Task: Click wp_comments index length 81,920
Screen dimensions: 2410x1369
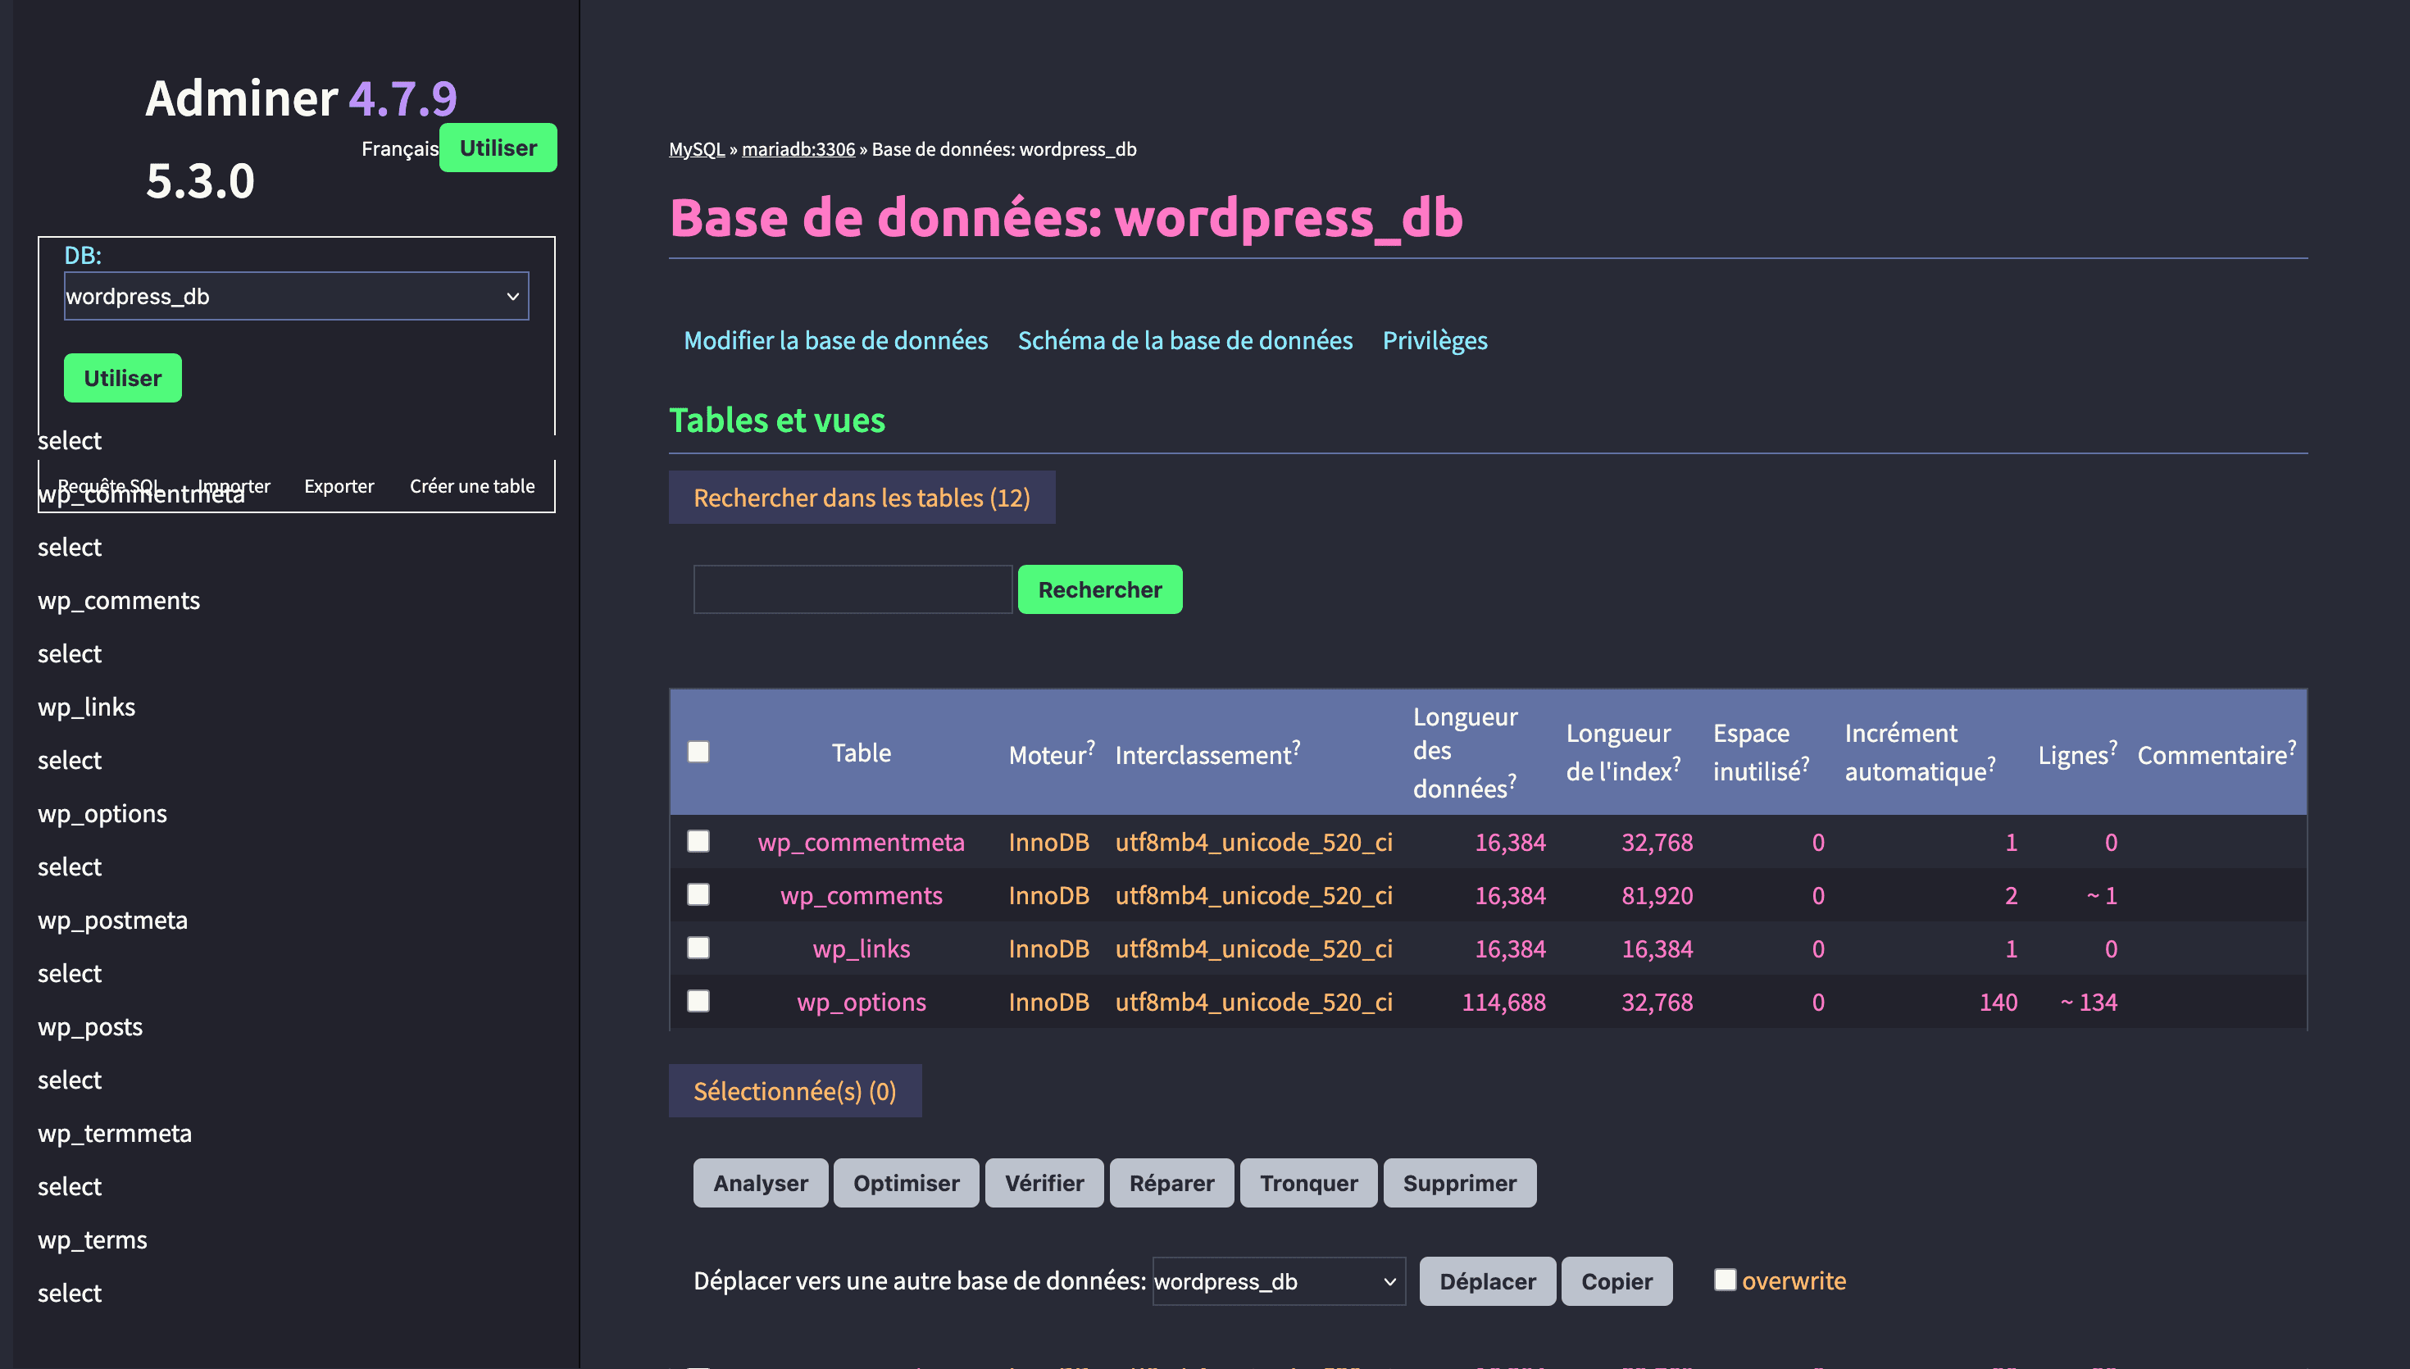Action: point(1656,895)
